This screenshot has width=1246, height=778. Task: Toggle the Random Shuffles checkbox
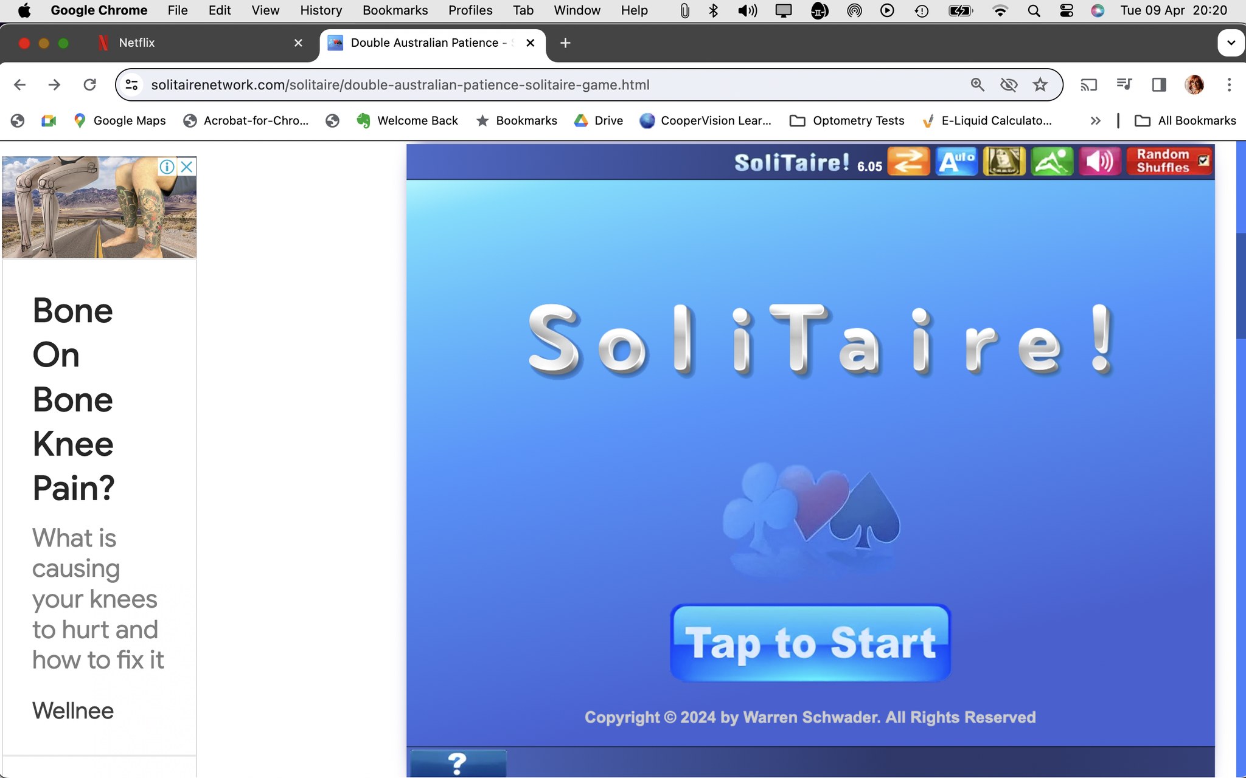(1203, 161)
